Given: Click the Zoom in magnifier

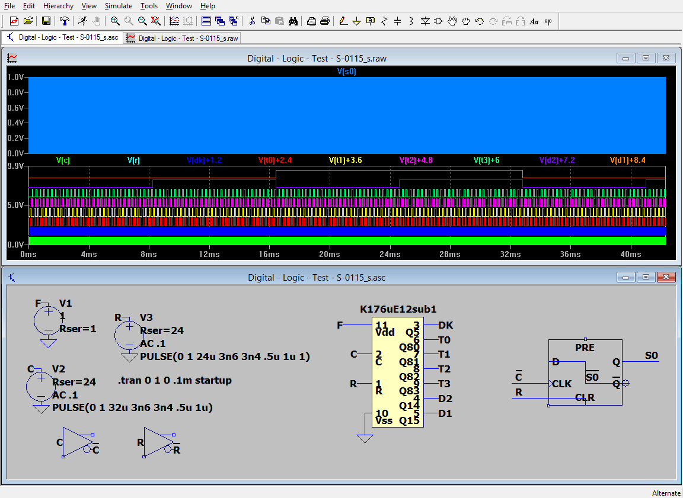Looking at the screenshot, I should pyautogui.click(x=115, y=21).
